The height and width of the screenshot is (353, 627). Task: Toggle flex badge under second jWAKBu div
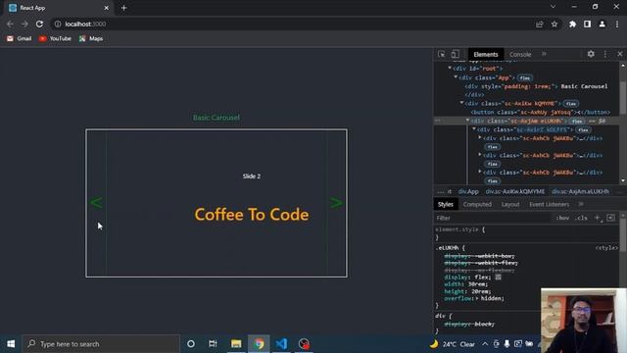click(492, 164)
